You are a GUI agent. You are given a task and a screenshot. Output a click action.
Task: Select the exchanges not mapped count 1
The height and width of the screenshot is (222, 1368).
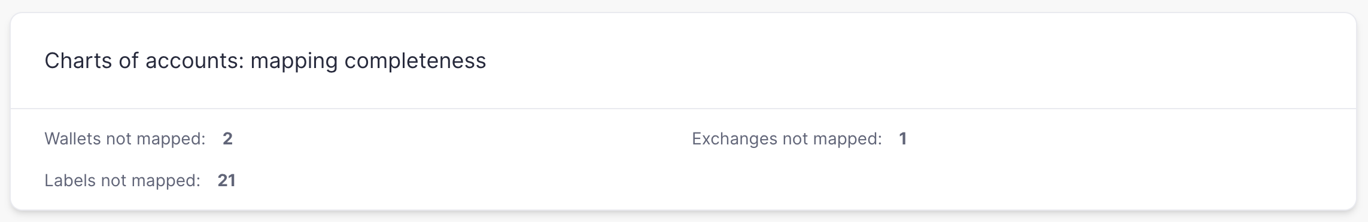click(903, 139)
